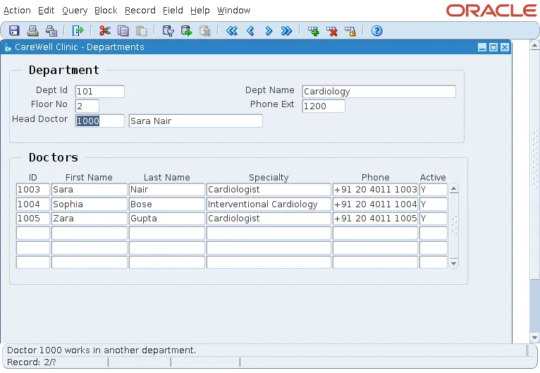Screen dimensions: 540x373
Task: Click the Phone cell +91 20 4011 1005
Action: pos(375,219)
